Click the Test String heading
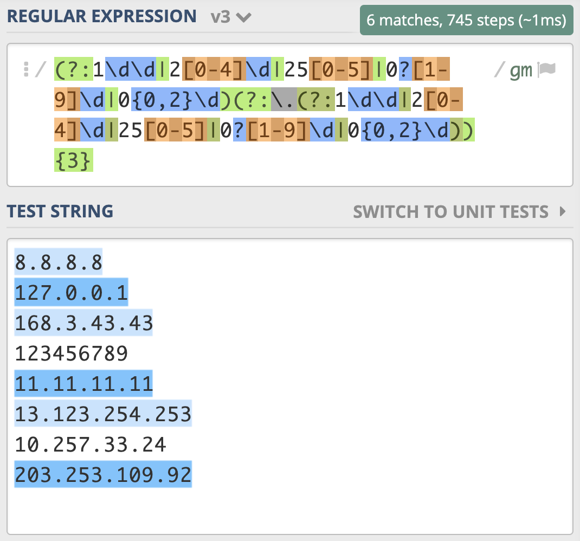 pyautogui.click(x=60, y=211)
